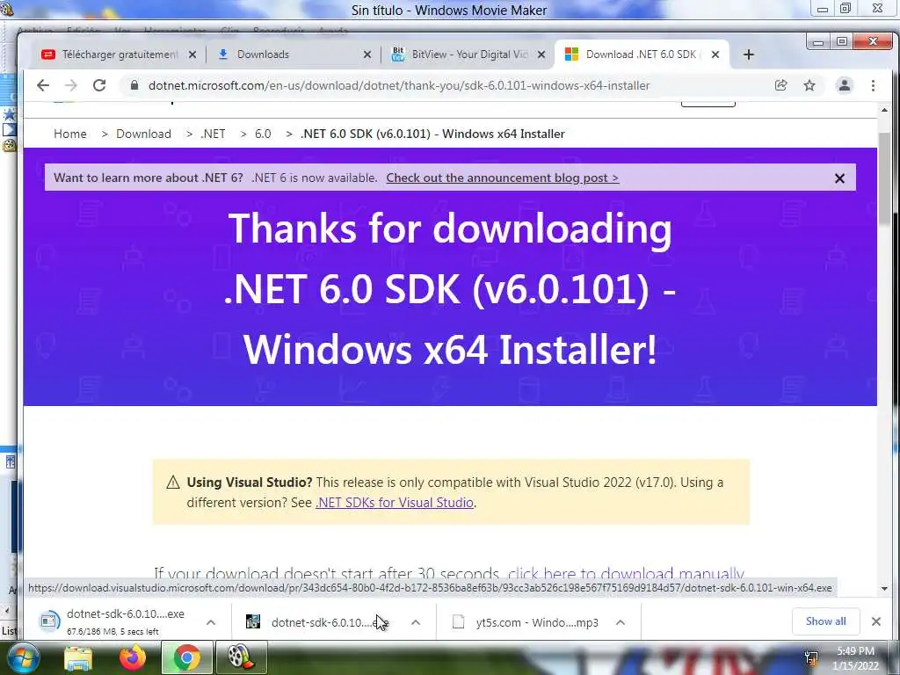This screenshot has height=675, width=900.
Task: Click the Chrome taskbar icon
Action: (x=187, y=657)
